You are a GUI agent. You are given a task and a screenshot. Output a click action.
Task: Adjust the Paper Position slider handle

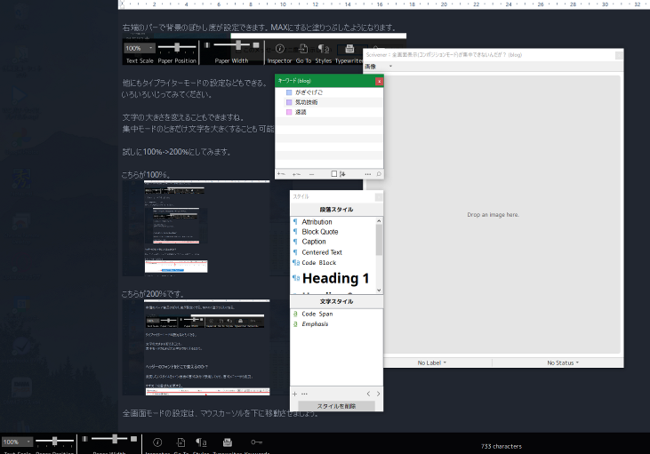coord(54,442)
